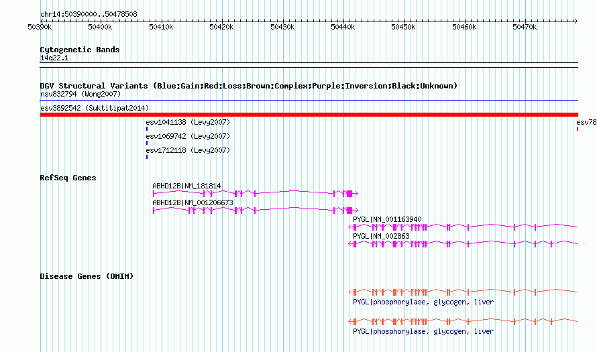Click the ABHD12B NM_181814 gene glyph
597x352 pixels.
256,194
